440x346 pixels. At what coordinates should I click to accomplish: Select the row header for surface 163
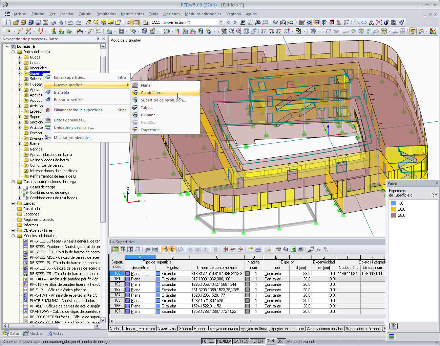117,290
